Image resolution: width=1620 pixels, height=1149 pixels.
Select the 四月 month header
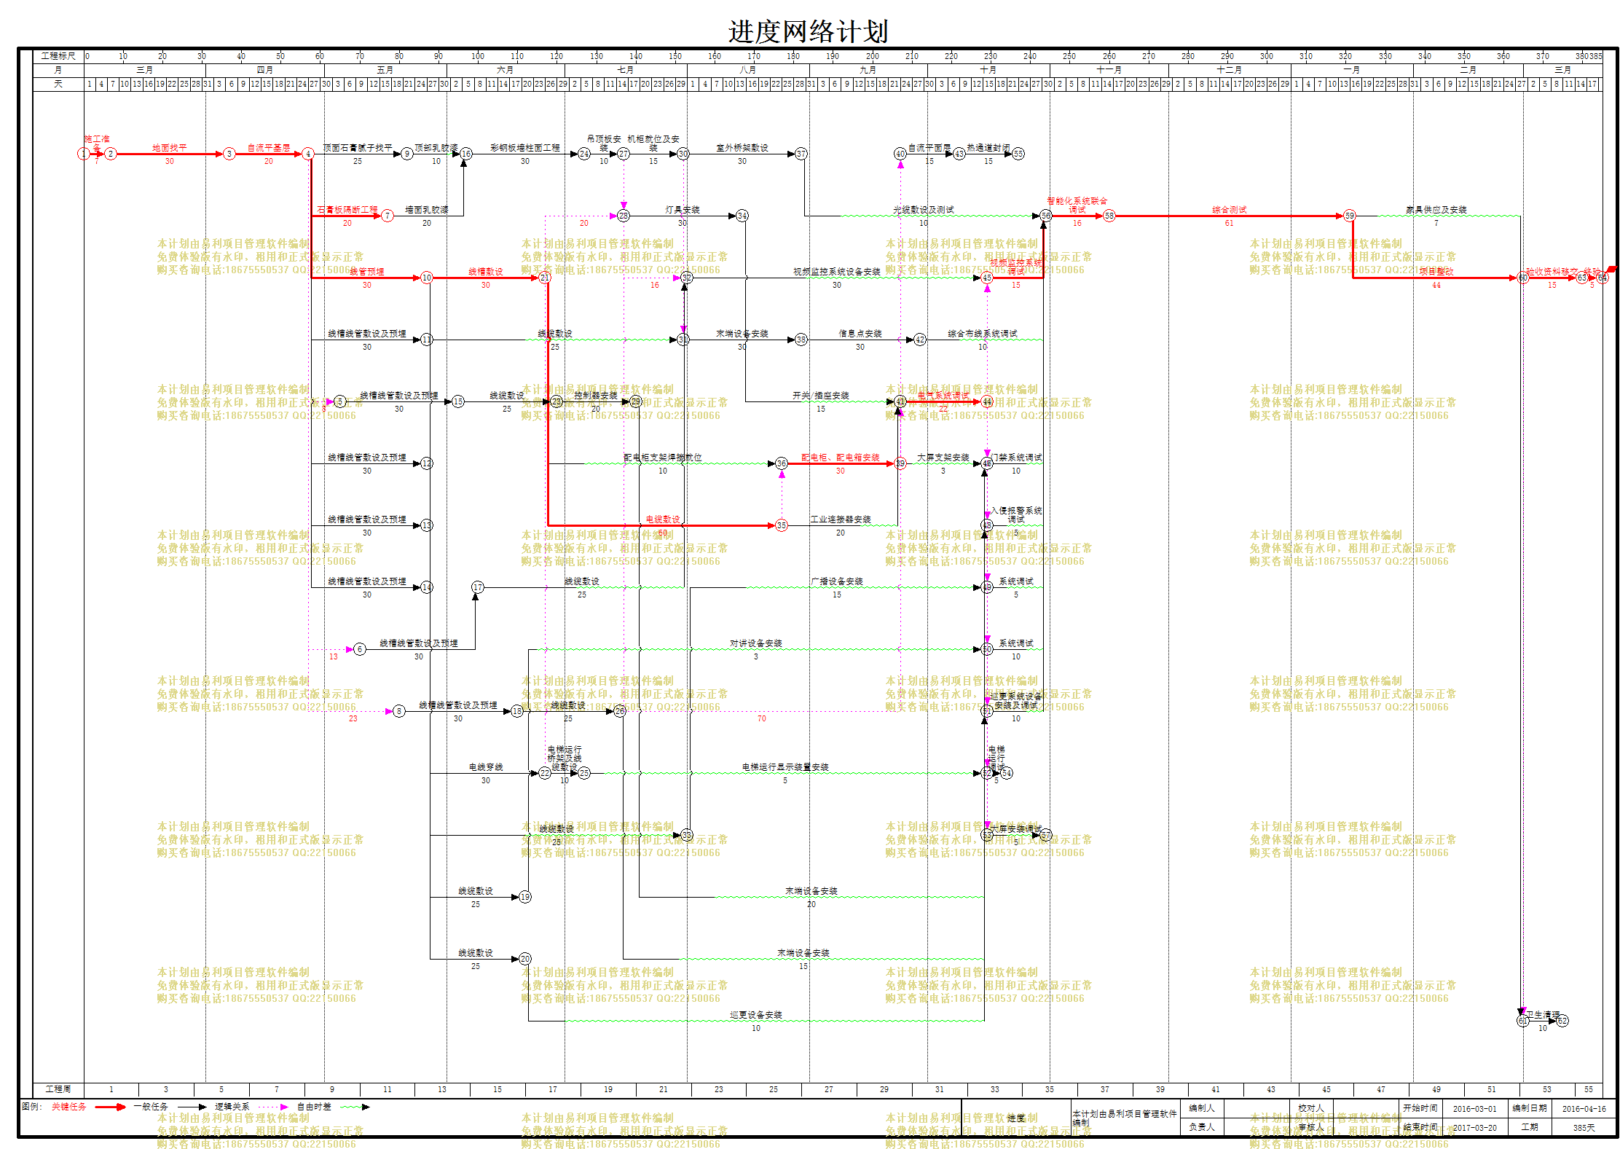click(x=265, y=70)
